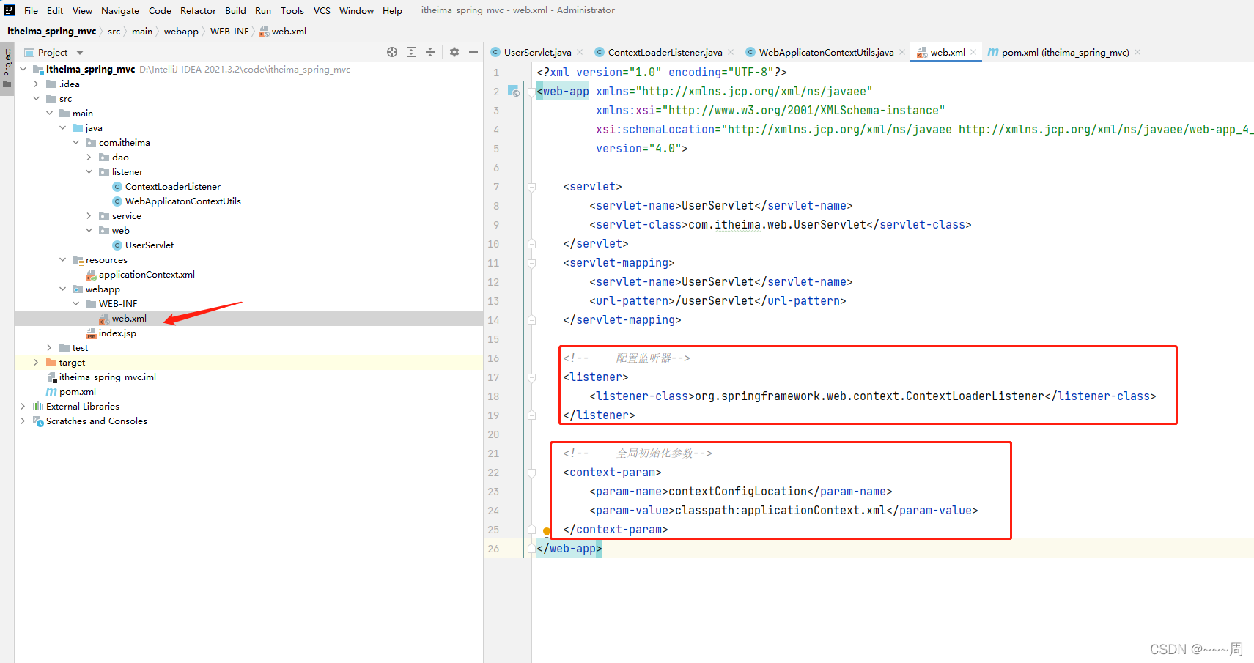Image resolution: width=1254 pixels, height=663 pixels.
Task: Select pom.xml in project tree
Action: click(x=77, y=391)
